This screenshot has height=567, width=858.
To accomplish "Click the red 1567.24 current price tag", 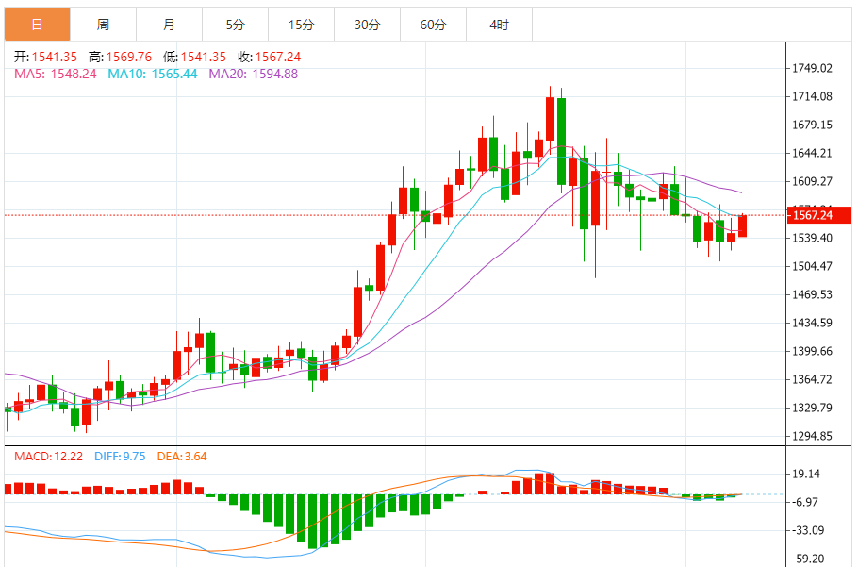I will pos(817,215).
